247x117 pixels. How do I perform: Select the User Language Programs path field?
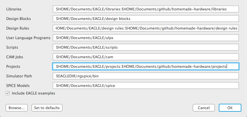pyautogui.click(x=146, y=38)
